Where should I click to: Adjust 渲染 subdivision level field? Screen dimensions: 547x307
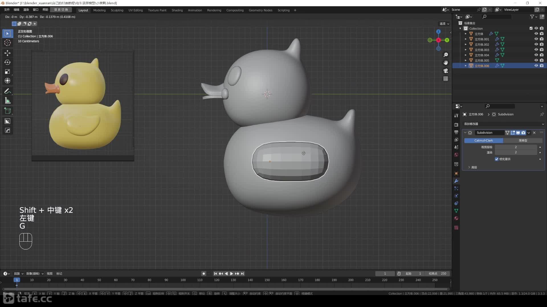[x=516, y=152]
